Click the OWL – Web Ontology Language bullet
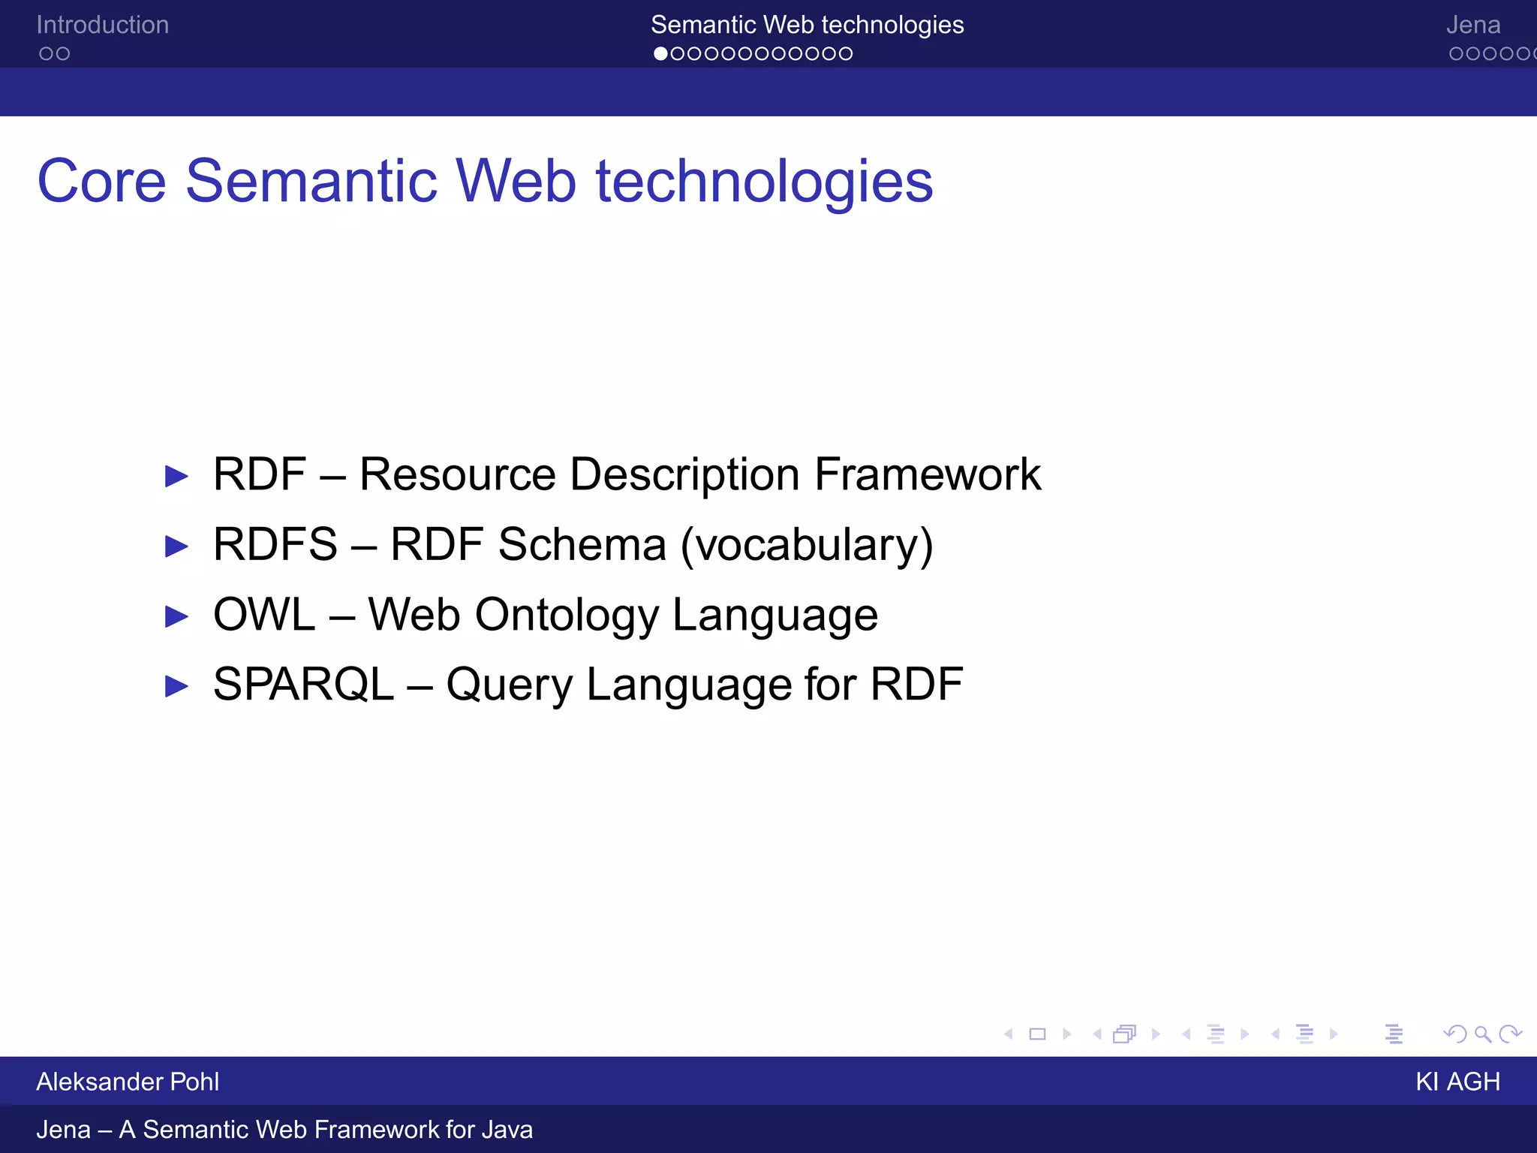Viewport: 1537px width, 1153px height. (546, 615)
